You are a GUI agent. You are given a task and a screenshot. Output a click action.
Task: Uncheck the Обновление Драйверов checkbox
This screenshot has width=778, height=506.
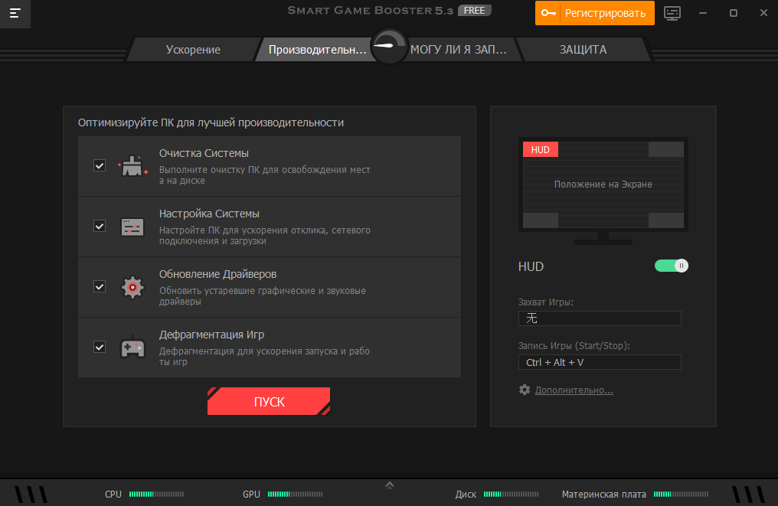(100, 287)
